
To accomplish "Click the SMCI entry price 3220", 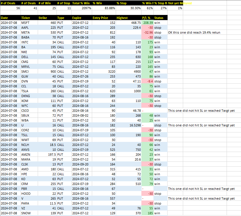I will pos(104,72).
